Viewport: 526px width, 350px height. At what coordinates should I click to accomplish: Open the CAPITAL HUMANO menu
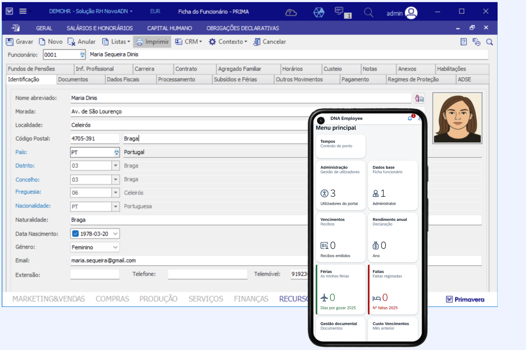pos(170,28)
